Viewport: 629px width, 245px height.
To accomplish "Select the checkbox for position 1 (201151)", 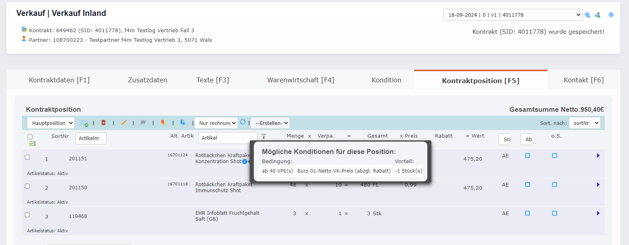I will 27,157.
